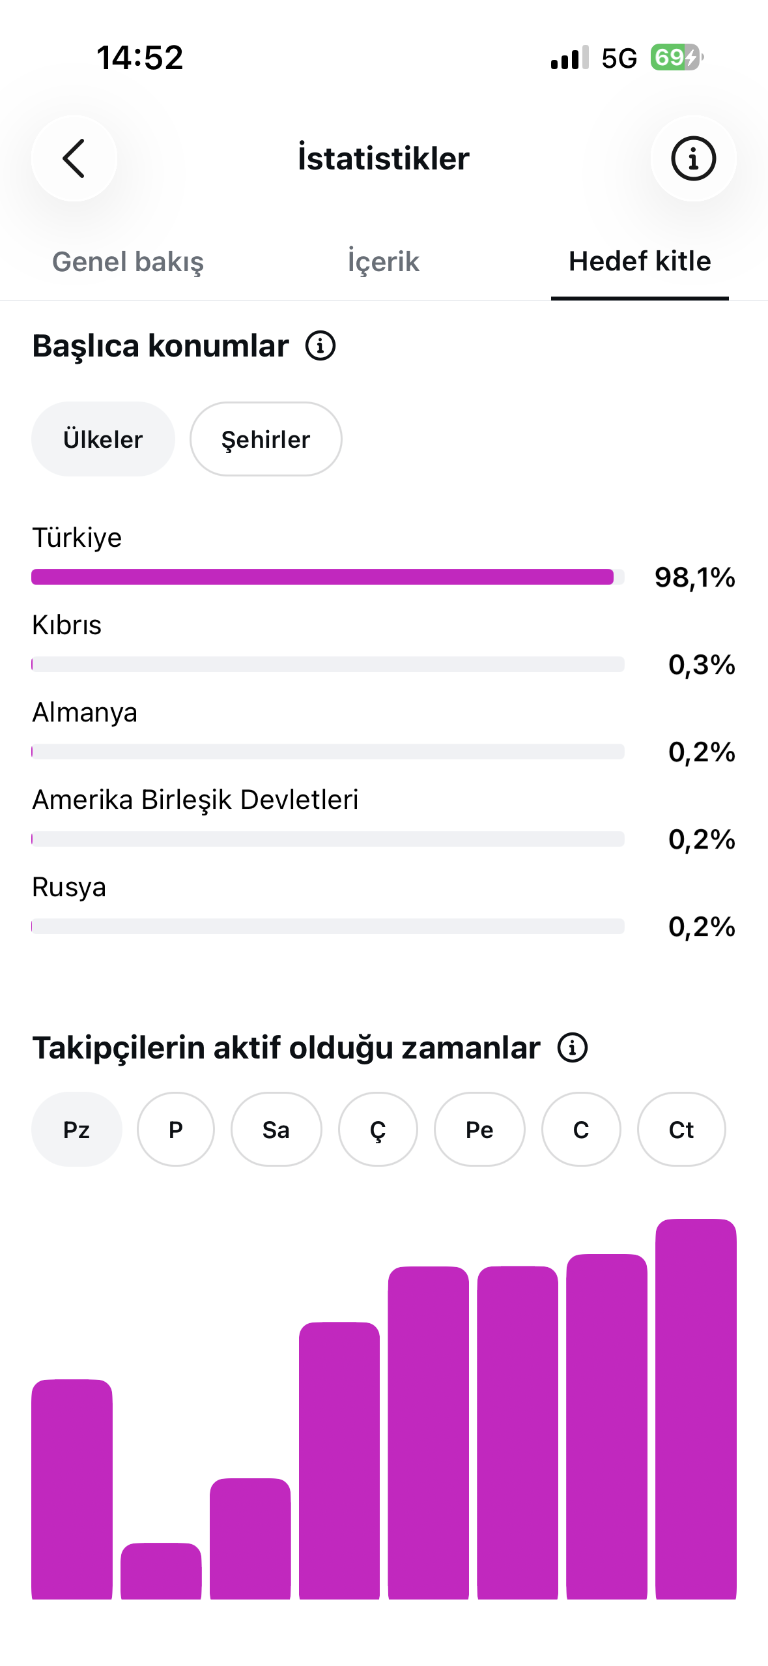Tap the info icon next to Başlıca konumlar
Viewport: 768px width, 1666px height.
pyautogui.click(x=320, y=345)
